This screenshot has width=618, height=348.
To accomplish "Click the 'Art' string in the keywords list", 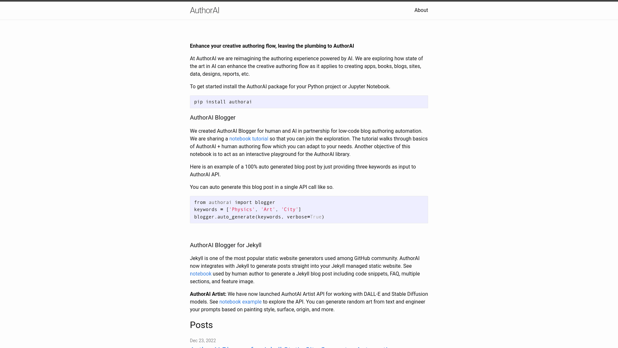I will (268, 209).
